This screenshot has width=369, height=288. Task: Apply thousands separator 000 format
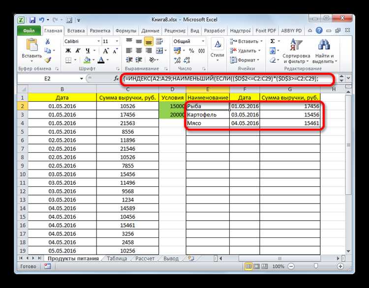(201, 51)
